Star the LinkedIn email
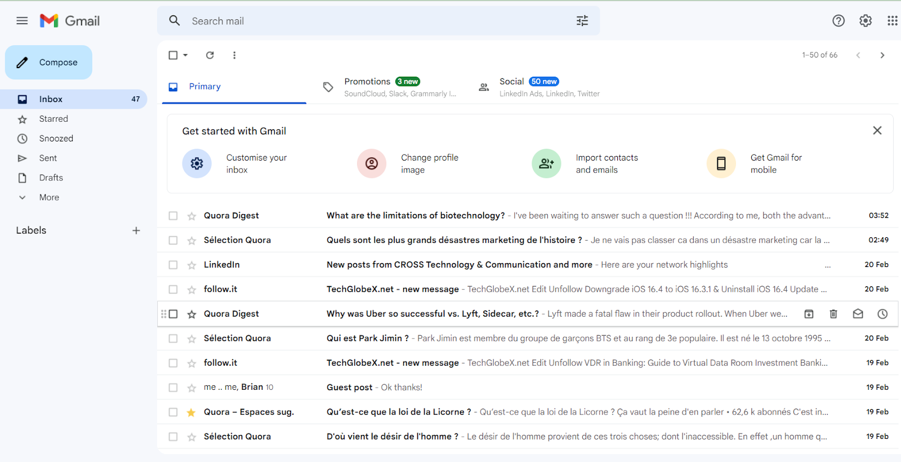This screenshot has width=901, height=462. [191, 265]
